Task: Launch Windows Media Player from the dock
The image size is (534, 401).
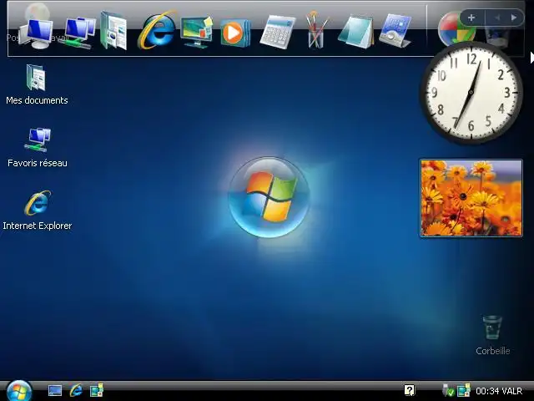Action: pyautogui.click(x=235, y=33)
